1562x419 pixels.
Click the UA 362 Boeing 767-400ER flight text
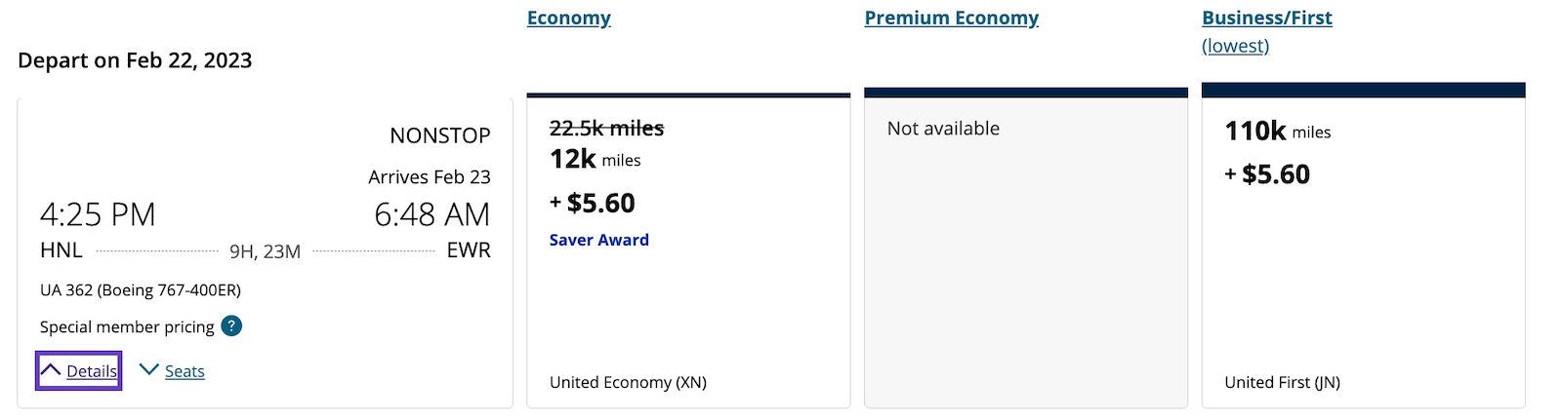pos(141,290)
